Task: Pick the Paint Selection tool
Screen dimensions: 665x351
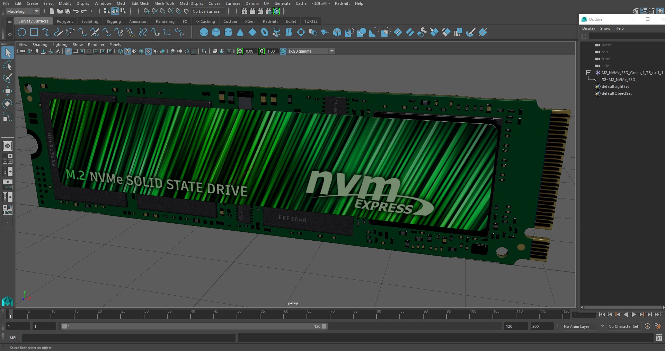Action: click(x=8, y=78)
